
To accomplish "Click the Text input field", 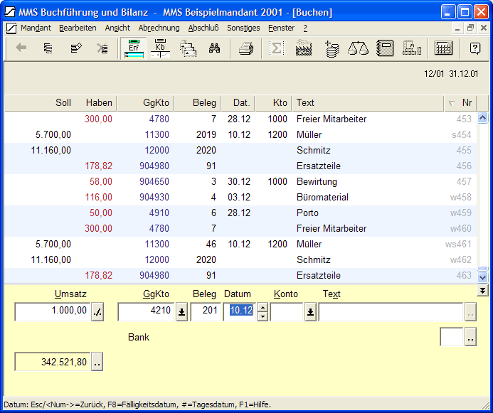I will click(x=391, y=311).
